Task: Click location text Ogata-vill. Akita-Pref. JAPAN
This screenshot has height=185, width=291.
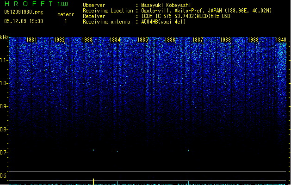Action: (x=181, y=11)
